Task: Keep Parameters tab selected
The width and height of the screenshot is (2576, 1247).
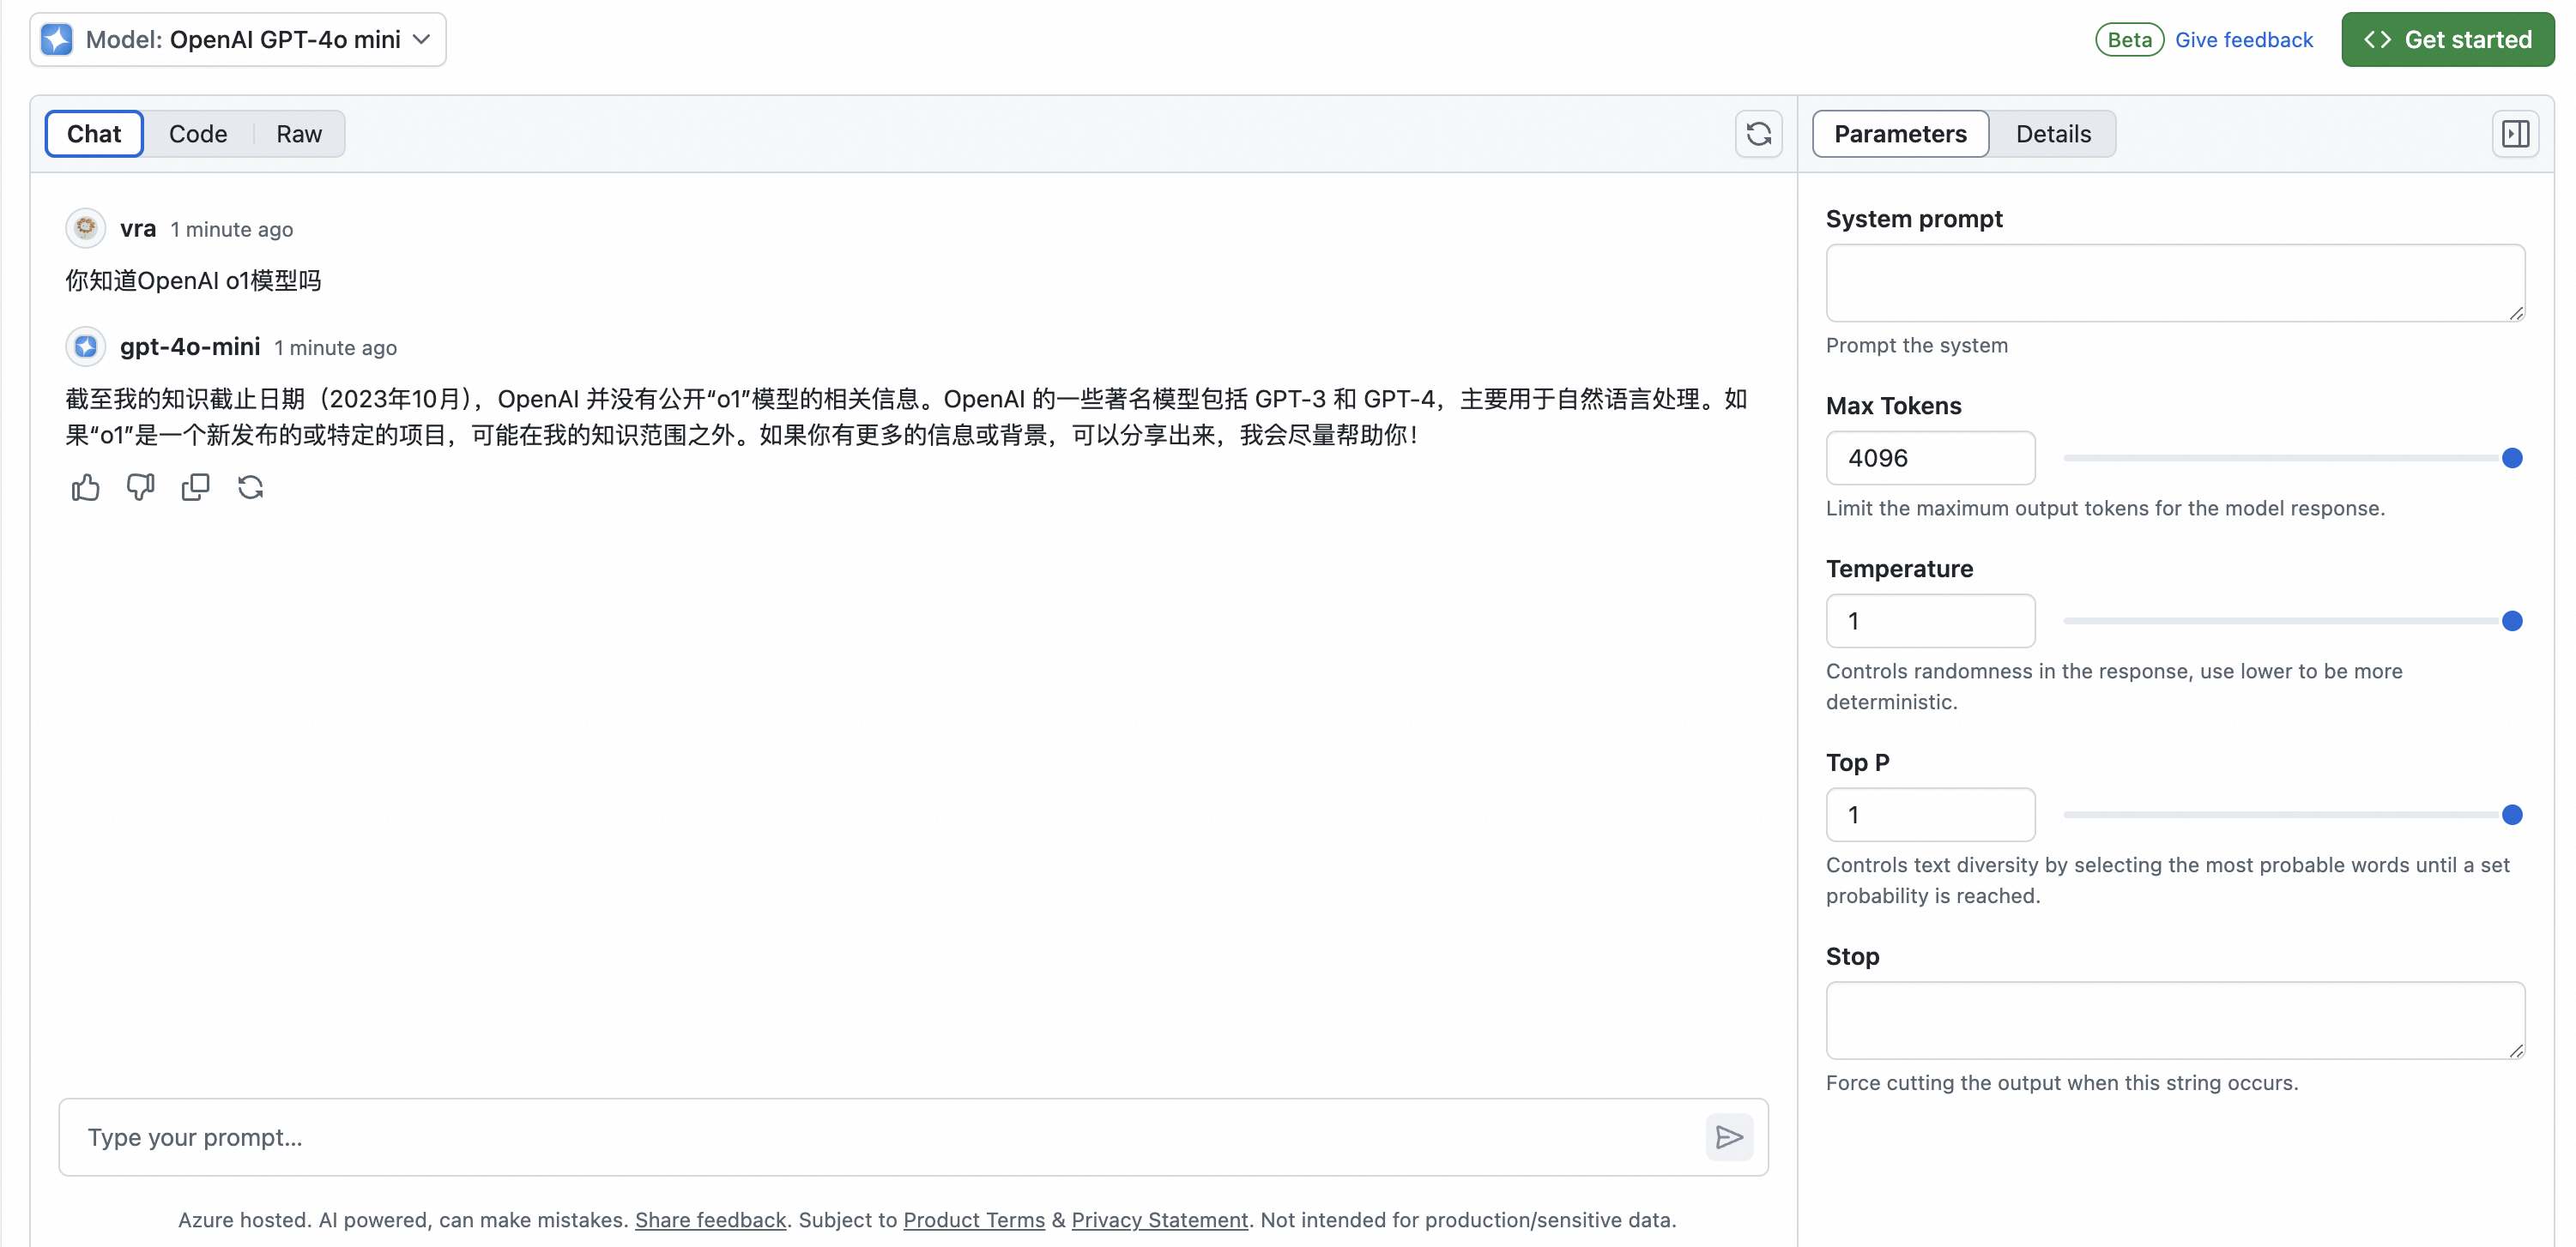Action: 1899,133
